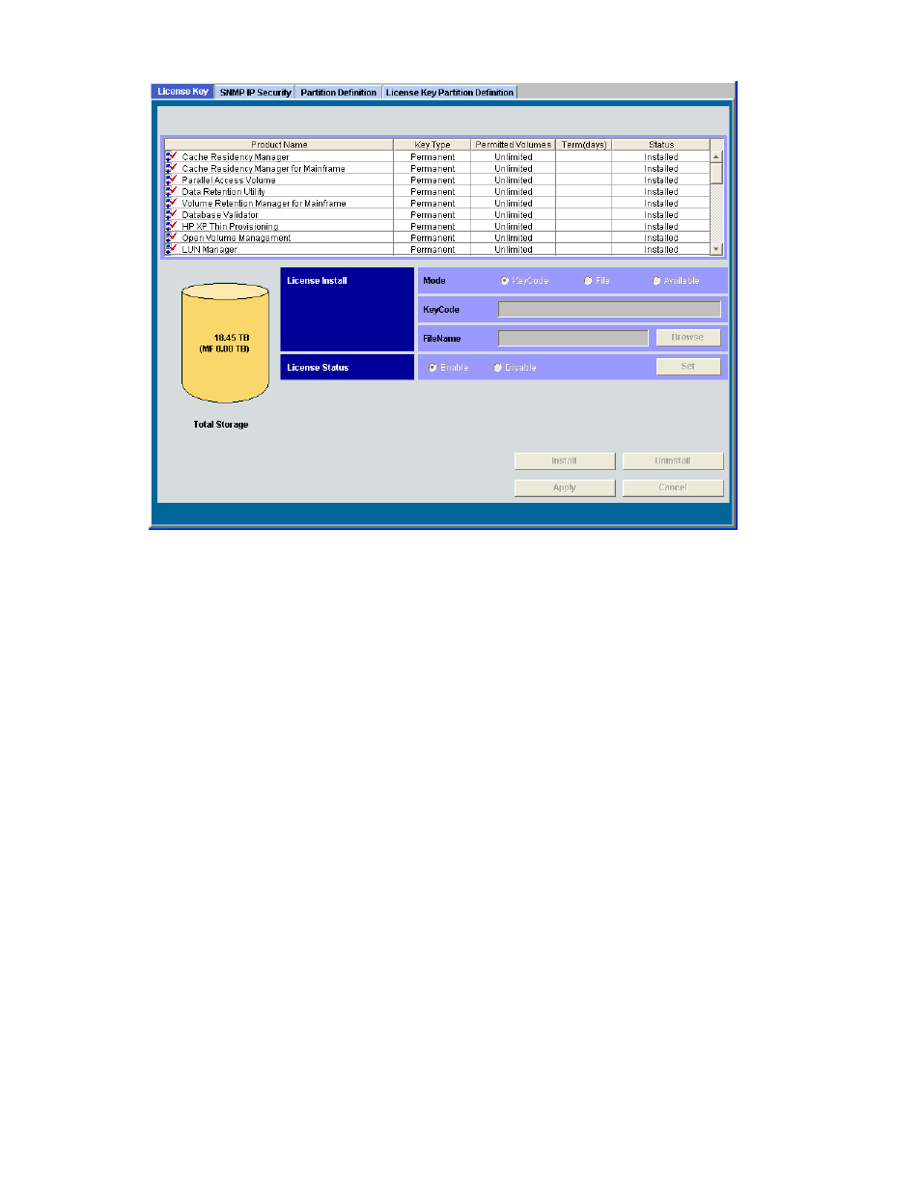Click the license table scroll up arrow

pos(716,156)
